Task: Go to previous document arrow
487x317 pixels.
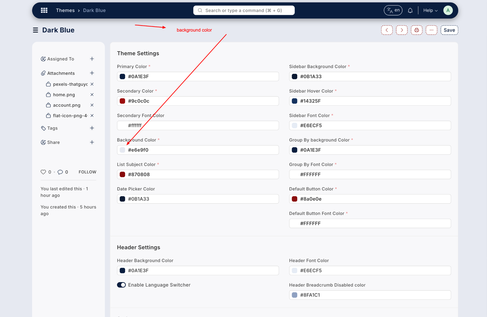Action: 387,30
